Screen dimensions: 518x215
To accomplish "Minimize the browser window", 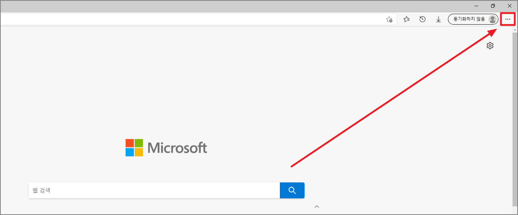I will [476, 6].
